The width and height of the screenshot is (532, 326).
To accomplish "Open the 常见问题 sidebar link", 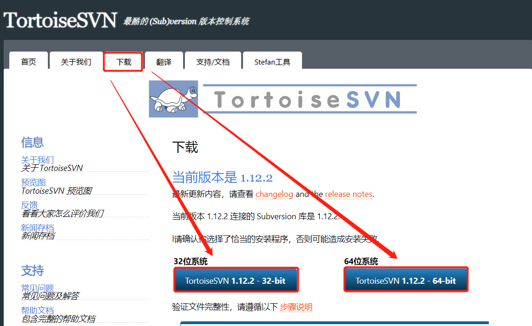I will pos(37,288).
